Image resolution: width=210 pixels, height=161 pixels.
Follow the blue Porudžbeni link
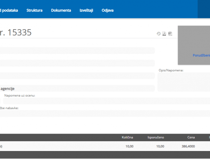tap(201, 55)
